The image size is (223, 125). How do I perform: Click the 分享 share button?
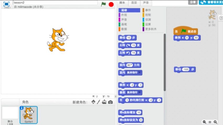(193, 2)
